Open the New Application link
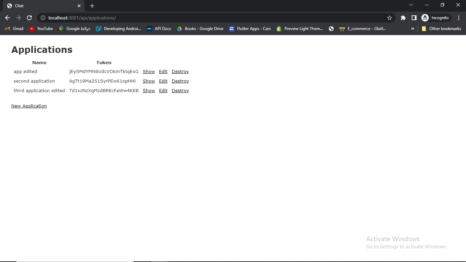This screenshot has width=466, height=262. (x=29, y=106)
